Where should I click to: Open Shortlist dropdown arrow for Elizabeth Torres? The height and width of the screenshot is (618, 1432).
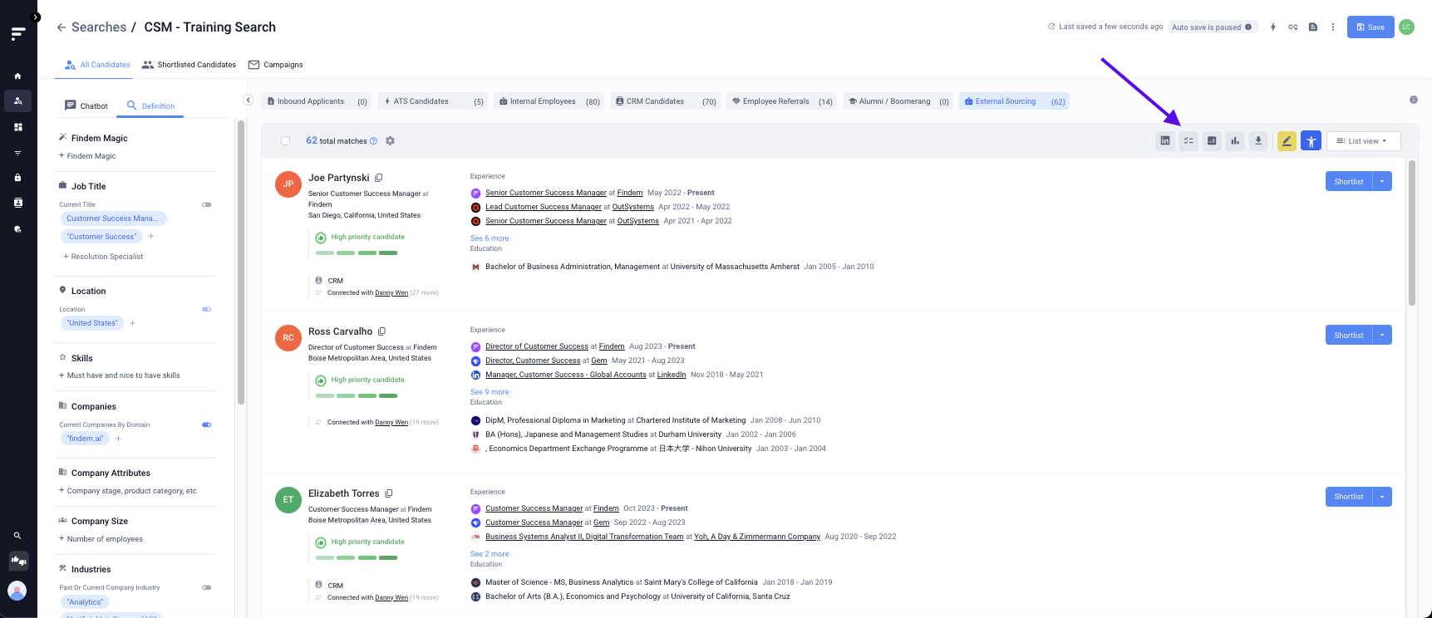pyautogui.click(x=1382, y=497)
